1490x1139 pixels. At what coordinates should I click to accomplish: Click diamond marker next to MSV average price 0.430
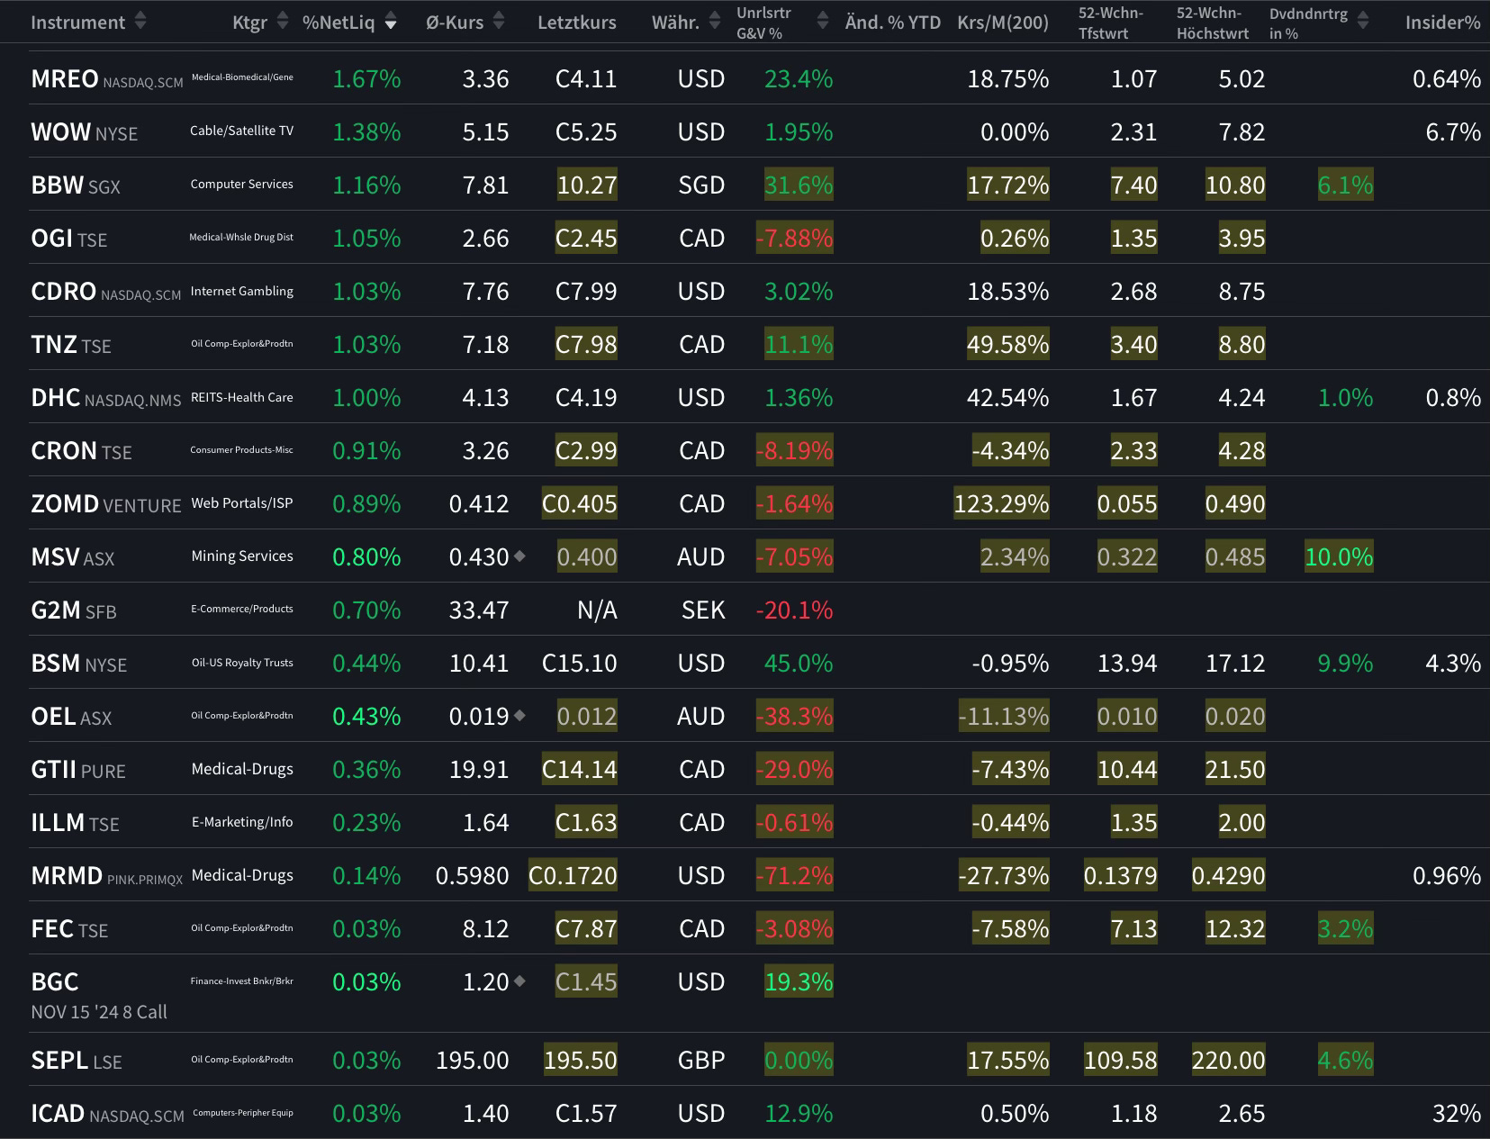pos(519,556)
